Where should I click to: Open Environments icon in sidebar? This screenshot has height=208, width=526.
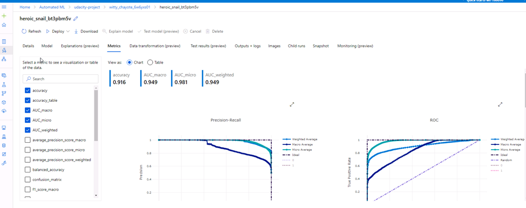click(4, 137)
